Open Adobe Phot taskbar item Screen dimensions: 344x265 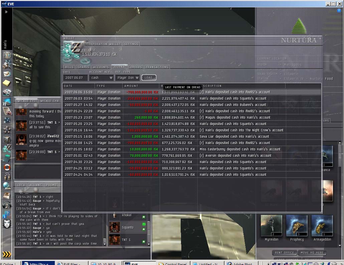pos(241,263)
